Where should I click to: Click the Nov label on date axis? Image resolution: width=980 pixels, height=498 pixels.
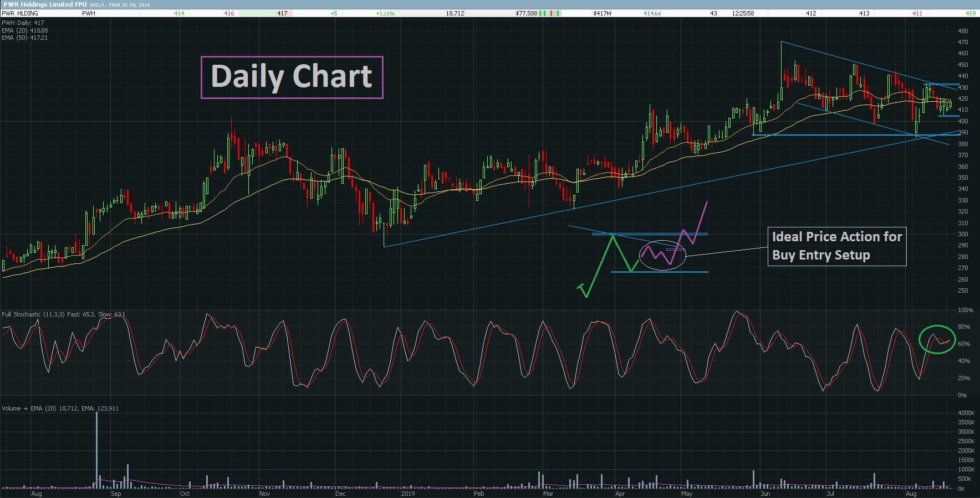[x=264, y=494]
